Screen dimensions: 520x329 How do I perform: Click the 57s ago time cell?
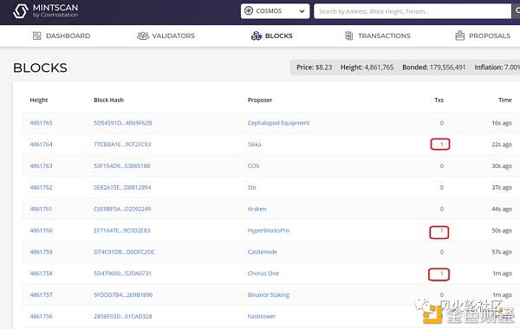click(502, 252)
